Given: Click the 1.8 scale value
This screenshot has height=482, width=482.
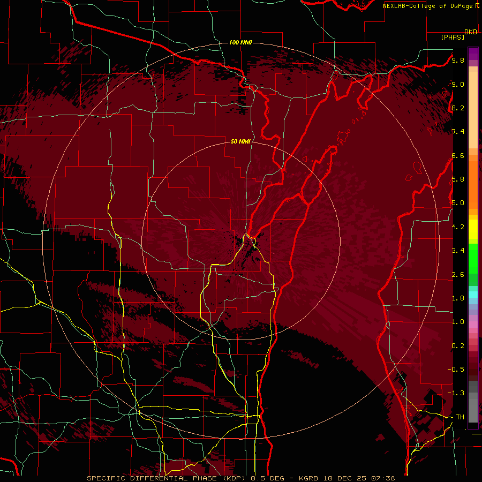Looking at the screenshot, I should pyautogui.click(x=458, y=298).
